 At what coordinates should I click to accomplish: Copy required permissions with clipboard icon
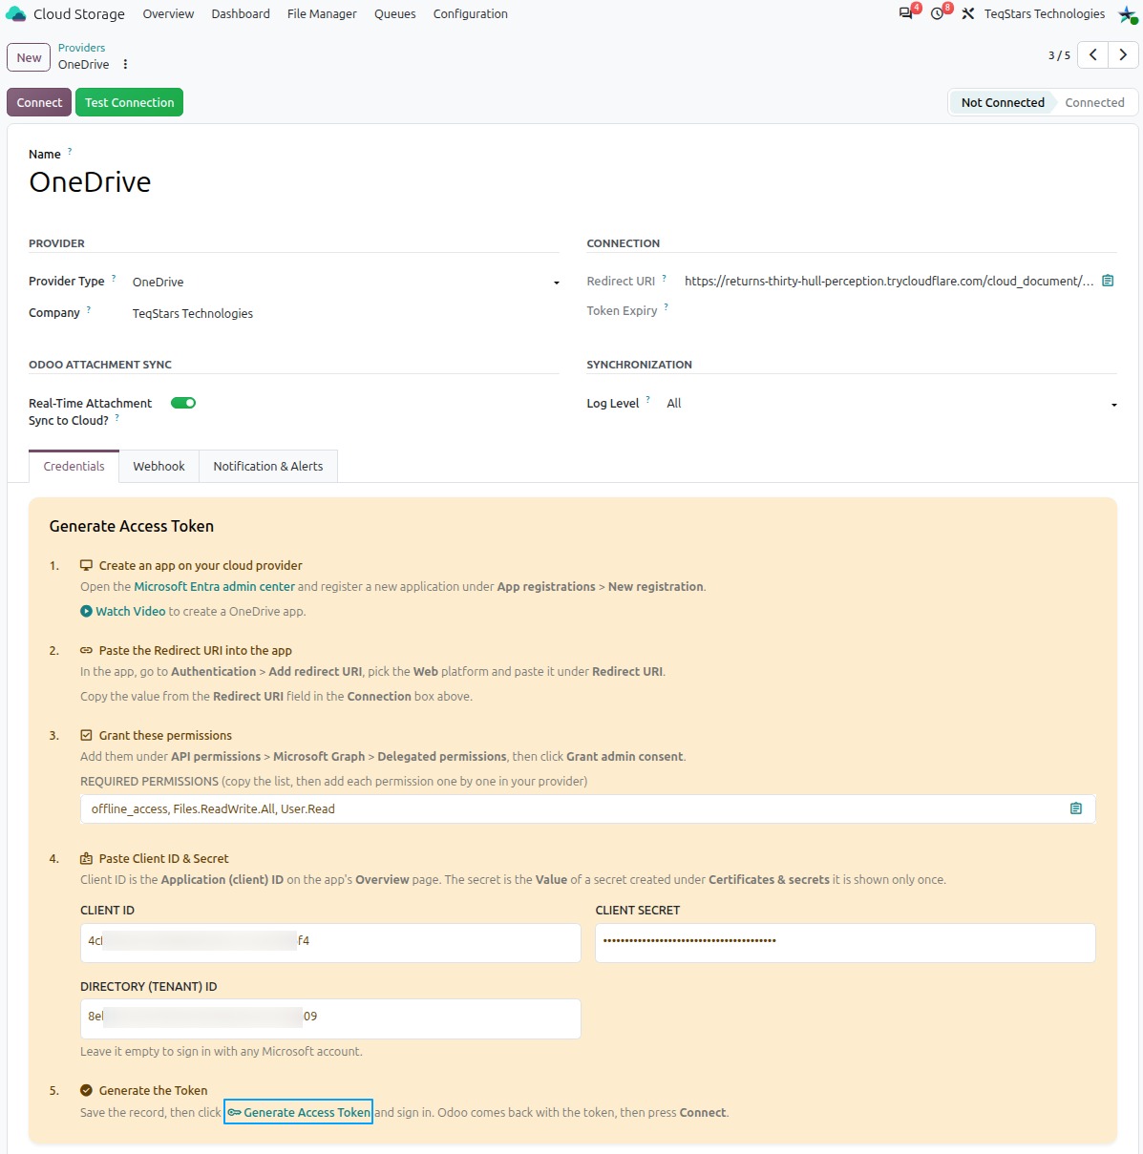coord(1076,808)
